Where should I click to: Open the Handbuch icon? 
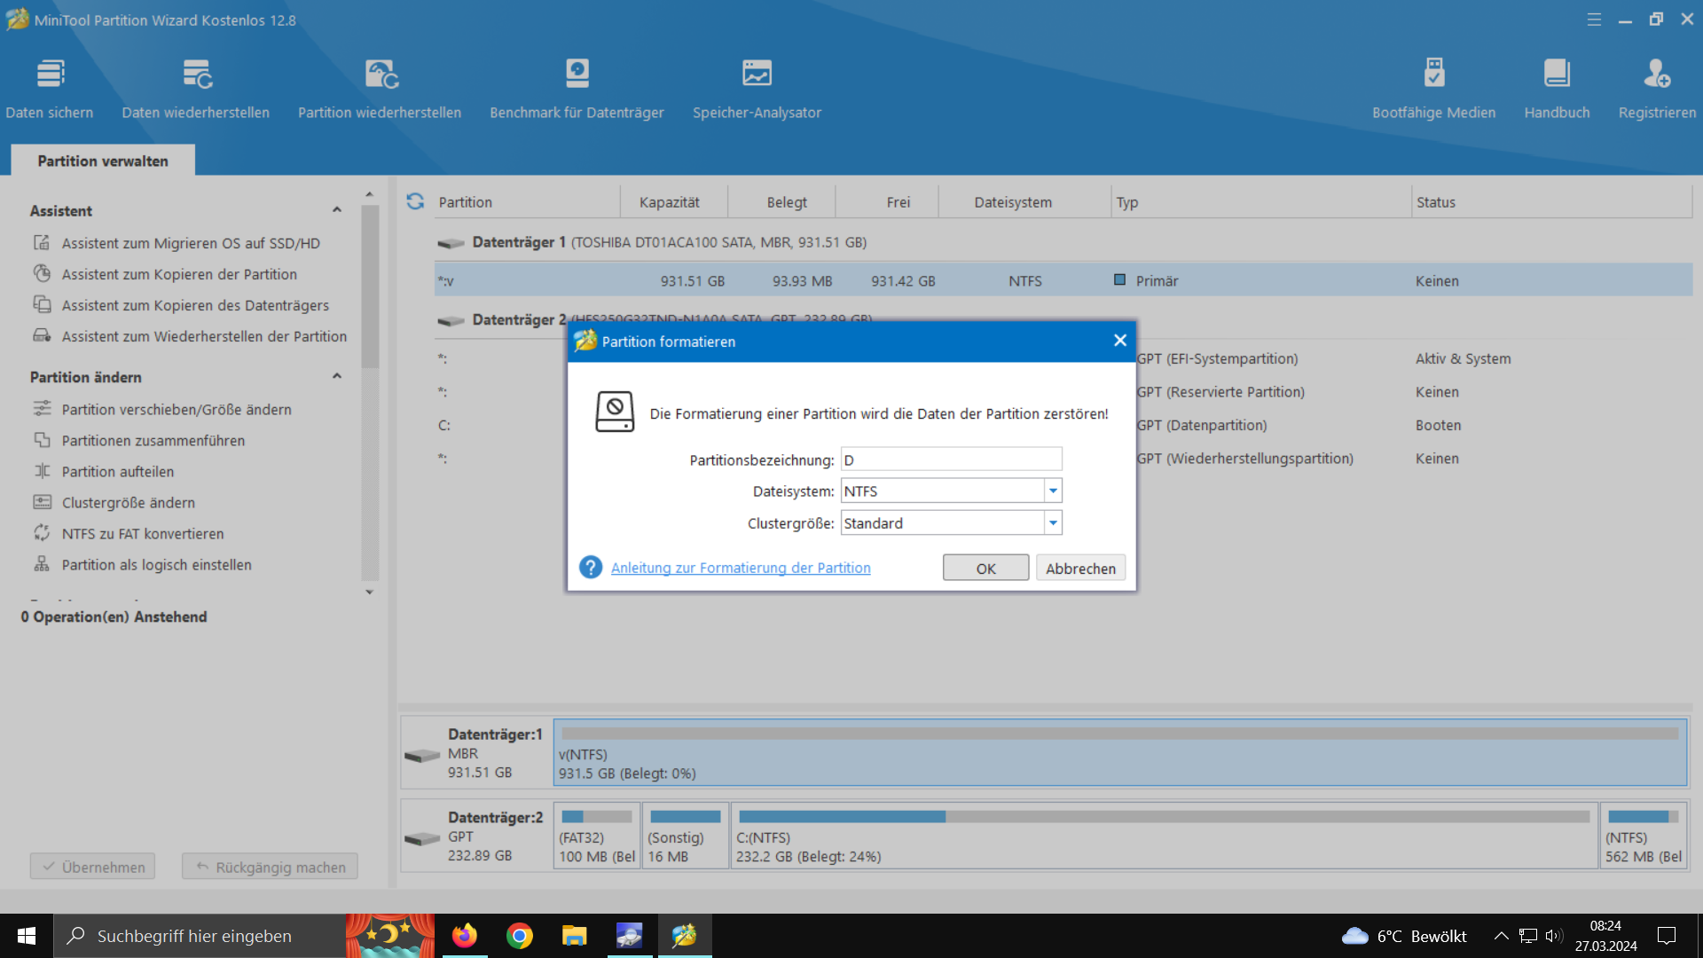click(1557, 75)
